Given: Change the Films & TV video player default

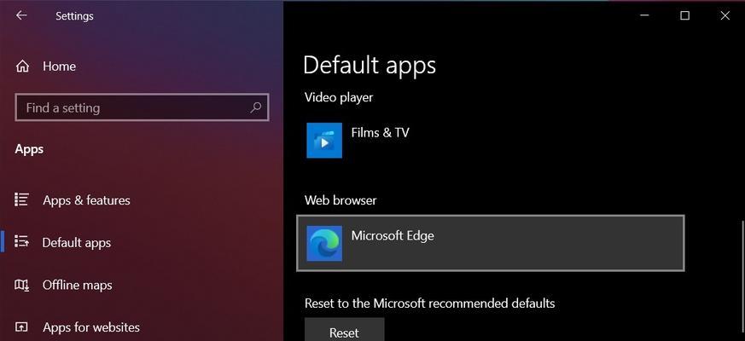Looking at the screenshot, I should click(491, 140).
